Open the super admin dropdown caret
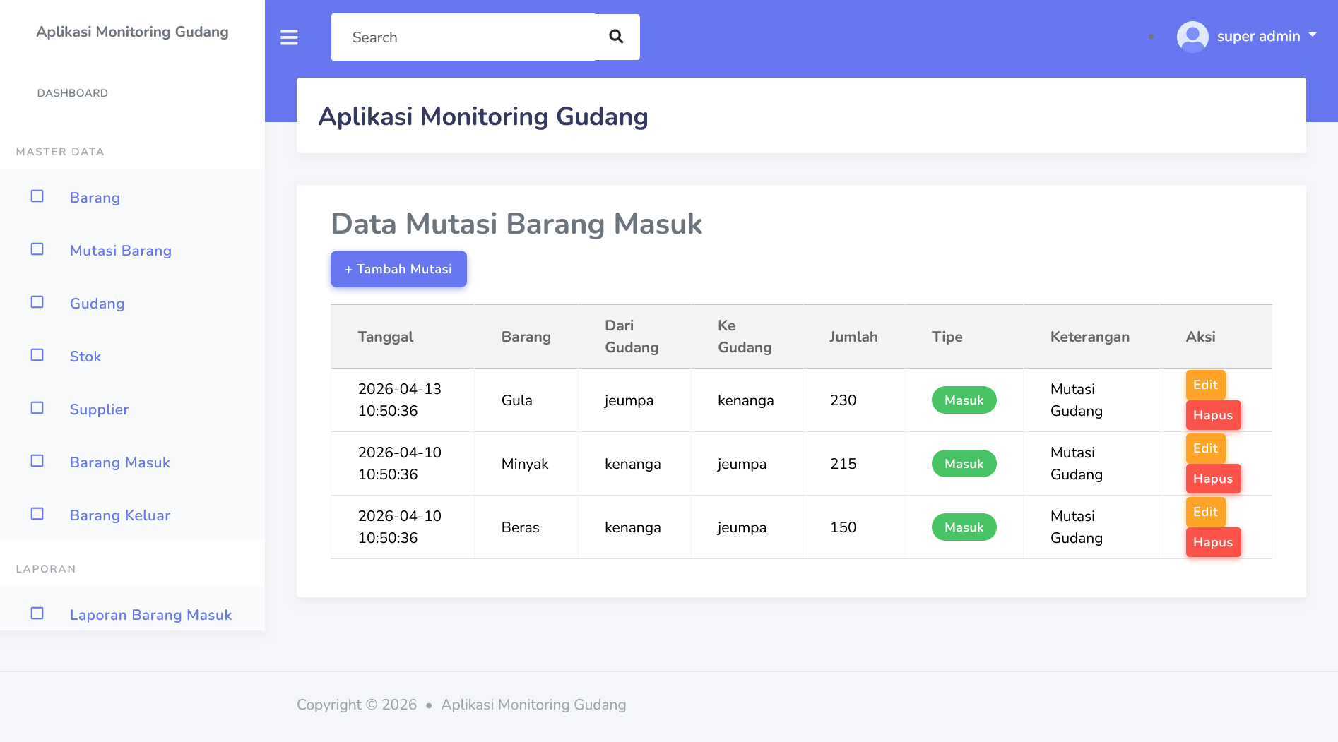 point(1313,35)
